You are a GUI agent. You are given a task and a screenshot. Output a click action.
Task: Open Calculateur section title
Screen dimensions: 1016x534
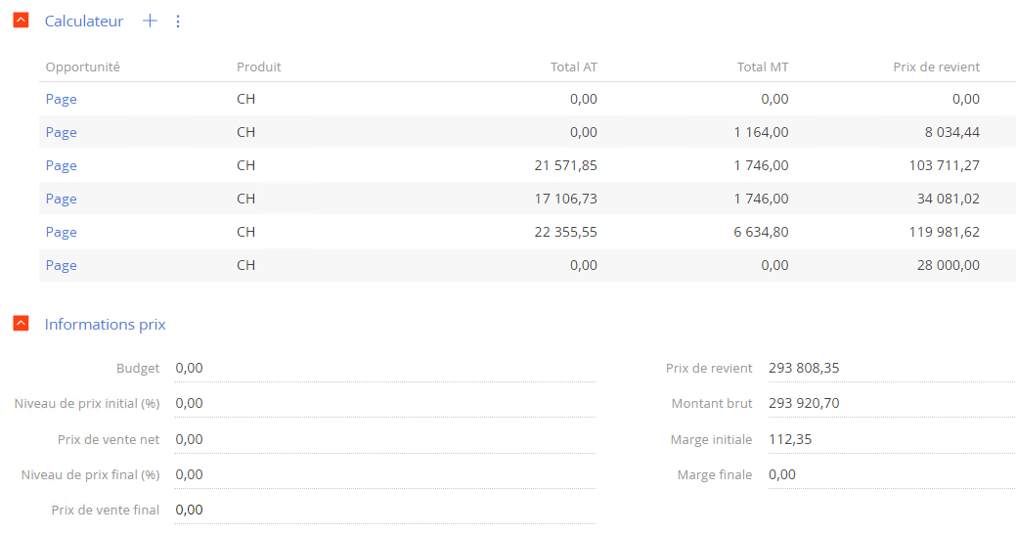click(x=83, y=22)
